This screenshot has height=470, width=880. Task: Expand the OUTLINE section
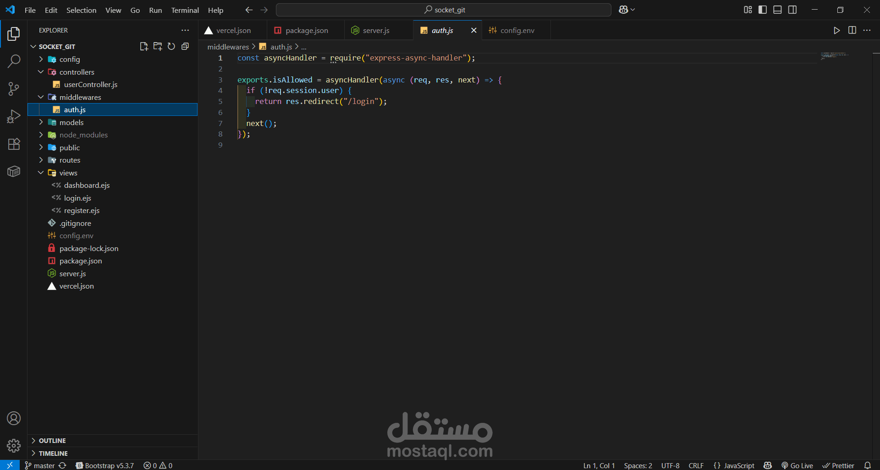click(x=112, y=440)
